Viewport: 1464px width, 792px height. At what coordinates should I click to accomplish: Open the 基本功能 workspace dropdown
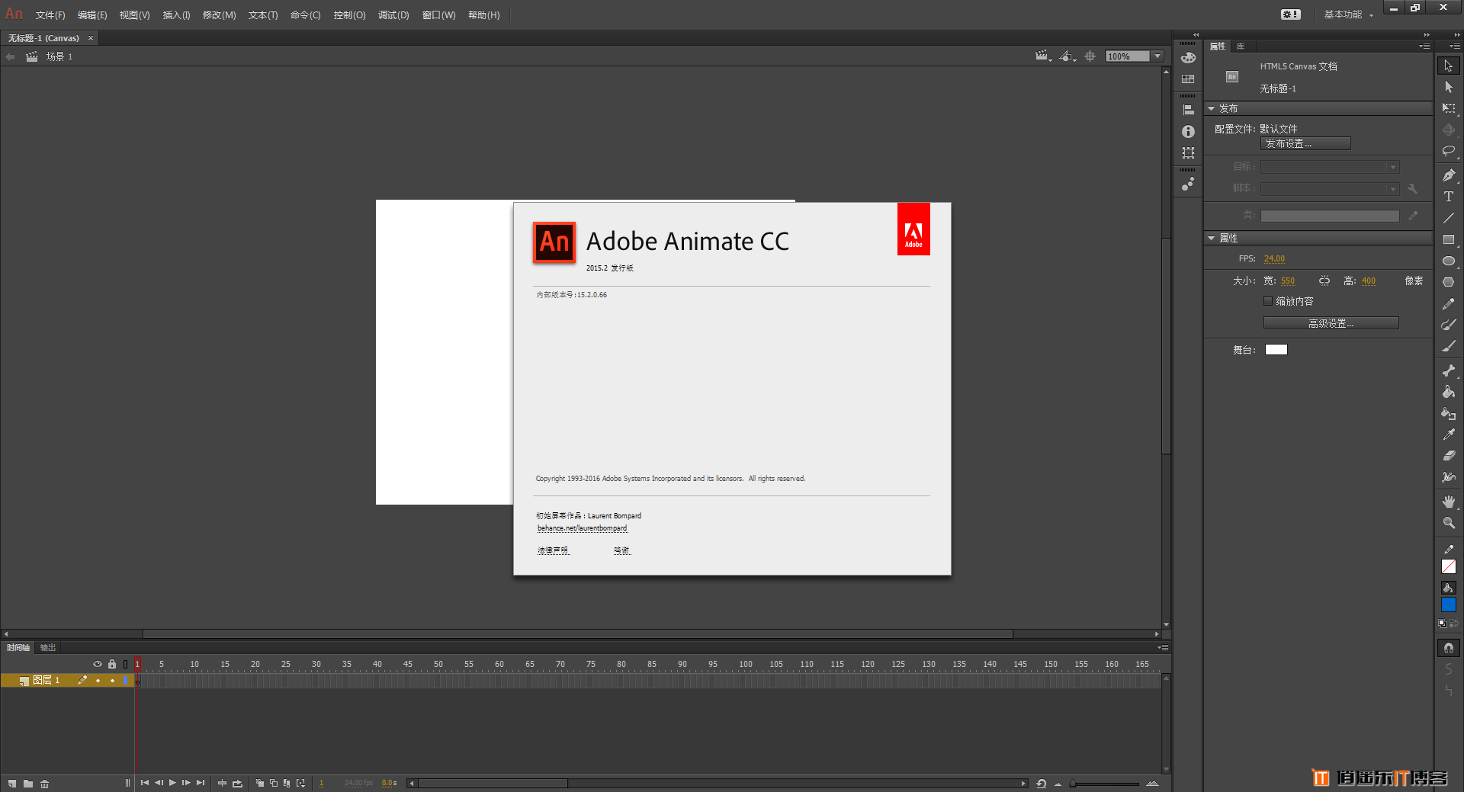click(x=1348, y=14)
